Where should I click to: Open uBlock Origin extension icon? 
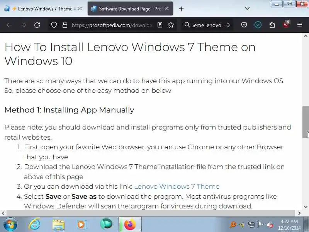286,24
